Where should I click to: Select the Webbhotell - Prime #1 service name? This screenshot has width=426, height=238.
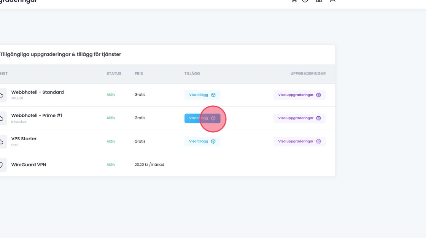(37, 116)
